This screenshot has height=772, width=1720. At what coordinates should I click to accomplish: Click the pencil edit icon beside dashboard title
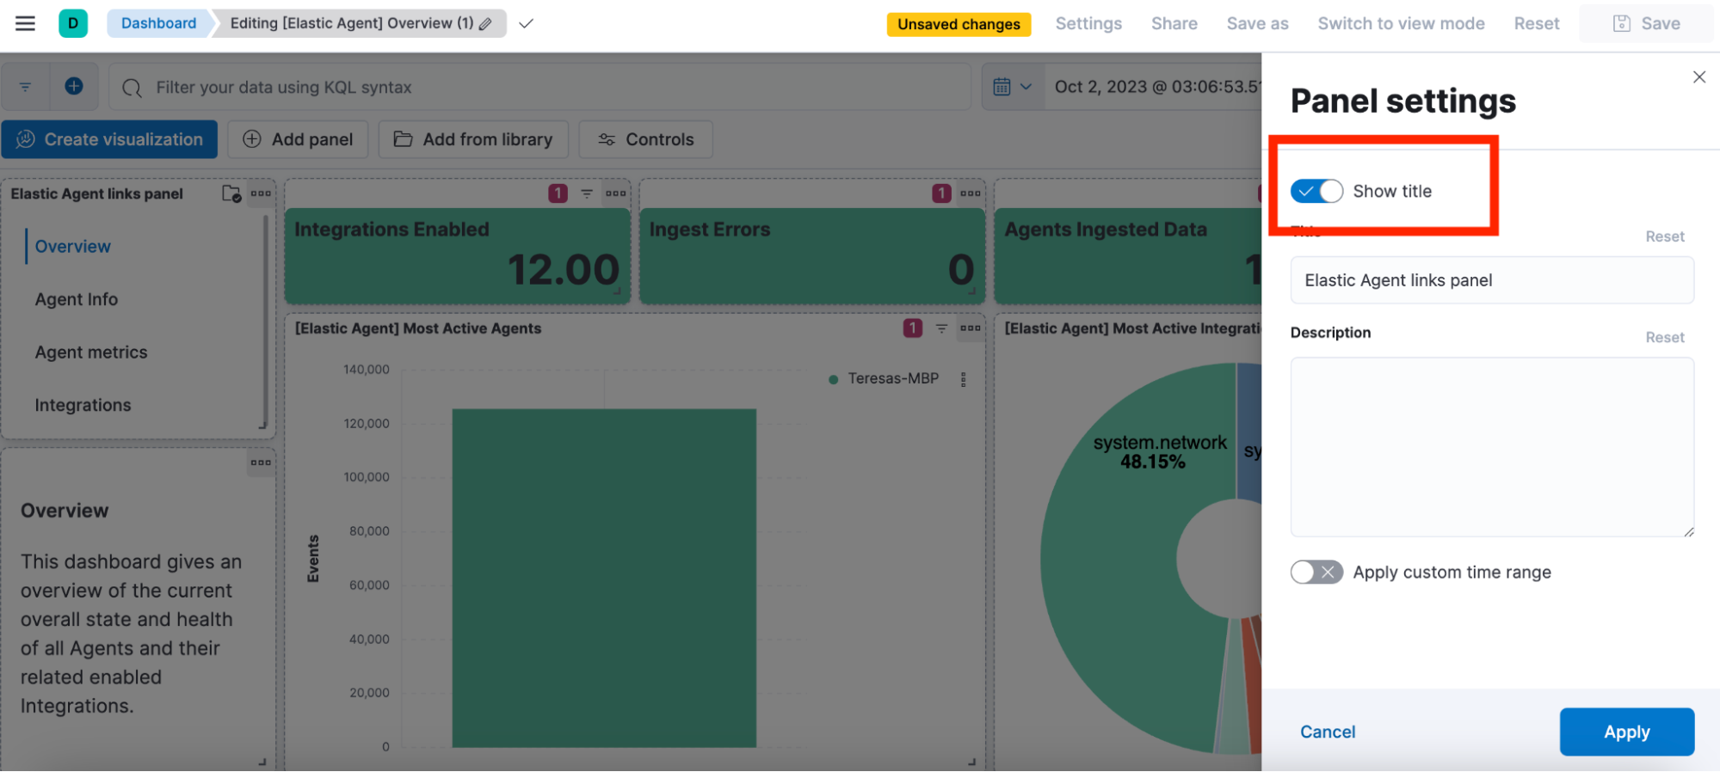(x=486, y=24)
